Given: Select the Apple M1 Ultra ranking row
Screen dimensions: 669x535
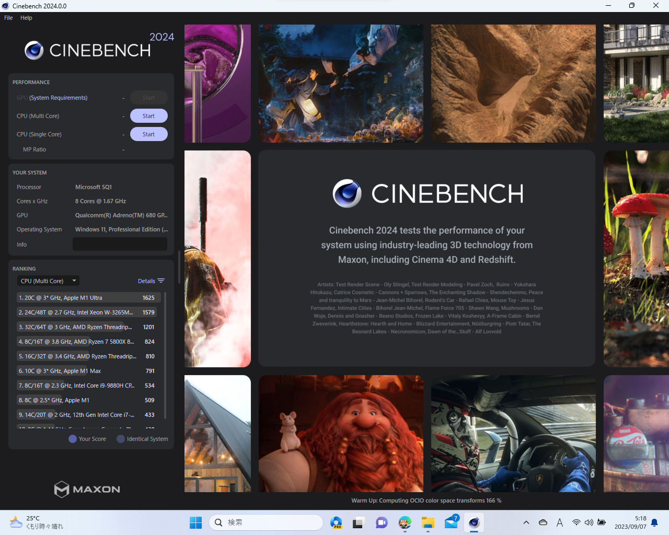Looking at the screenshot, I should (89, 298).
